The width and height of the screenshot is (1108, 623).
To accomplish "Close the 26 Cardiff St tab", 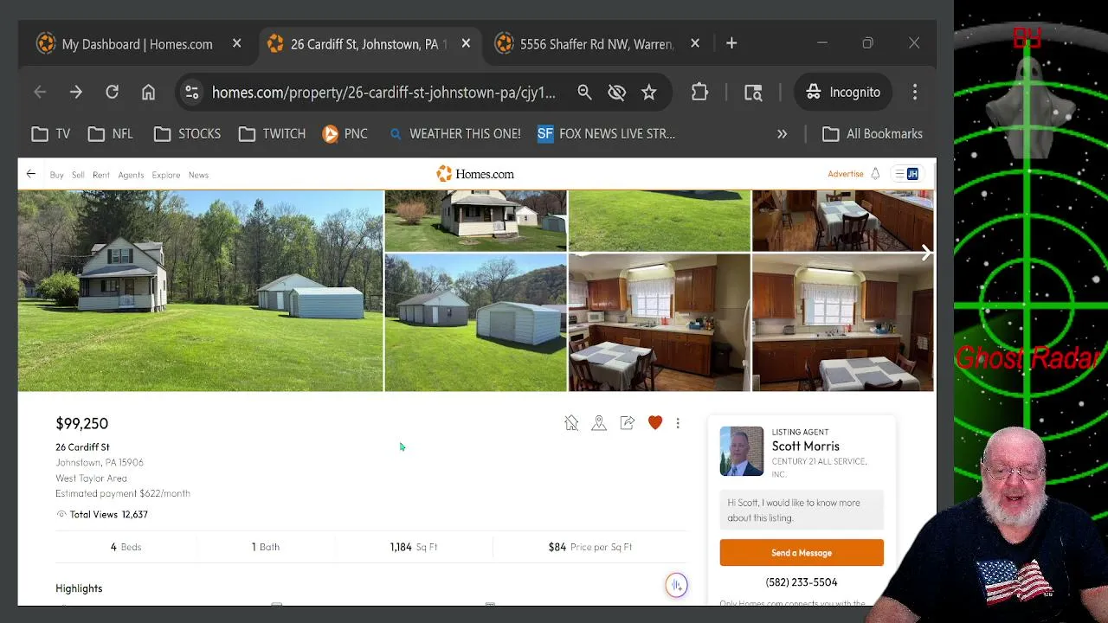I will point(466,43).
